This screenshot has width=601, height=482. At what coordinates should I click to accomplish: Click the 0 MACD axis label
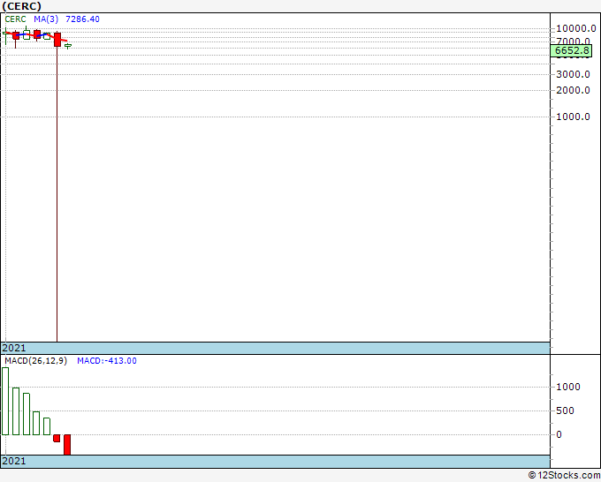(x=559, y=434)
